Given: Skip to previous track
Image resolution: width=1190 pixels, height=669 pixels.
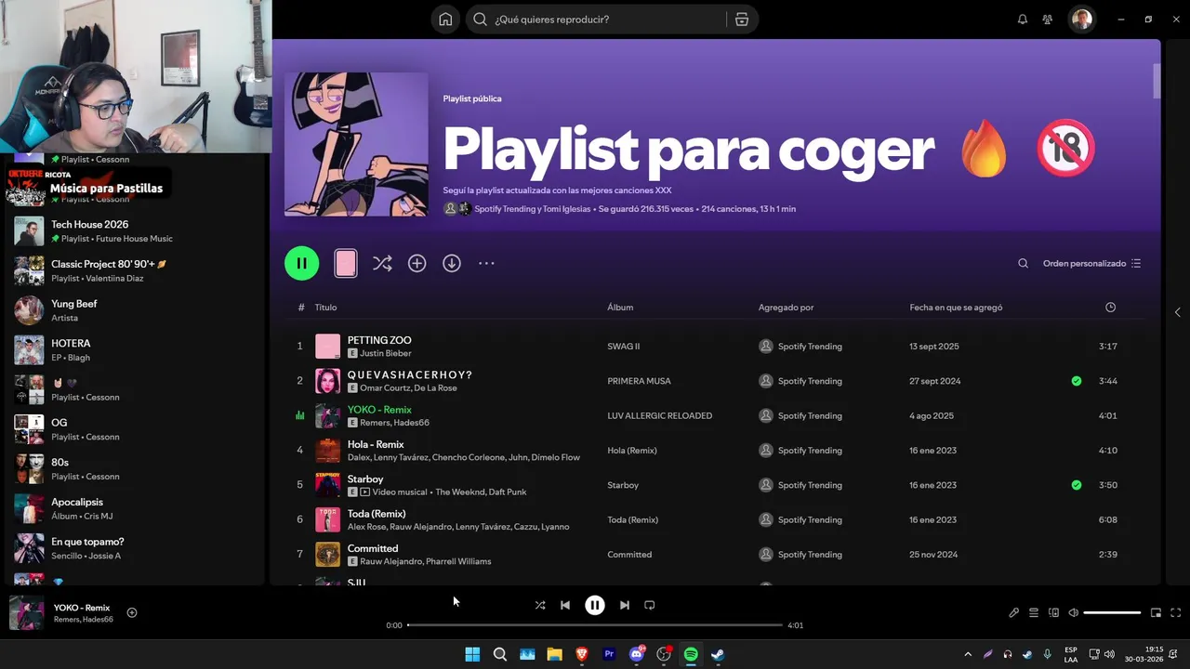Looking at the screenshot, I should point(565,605).
